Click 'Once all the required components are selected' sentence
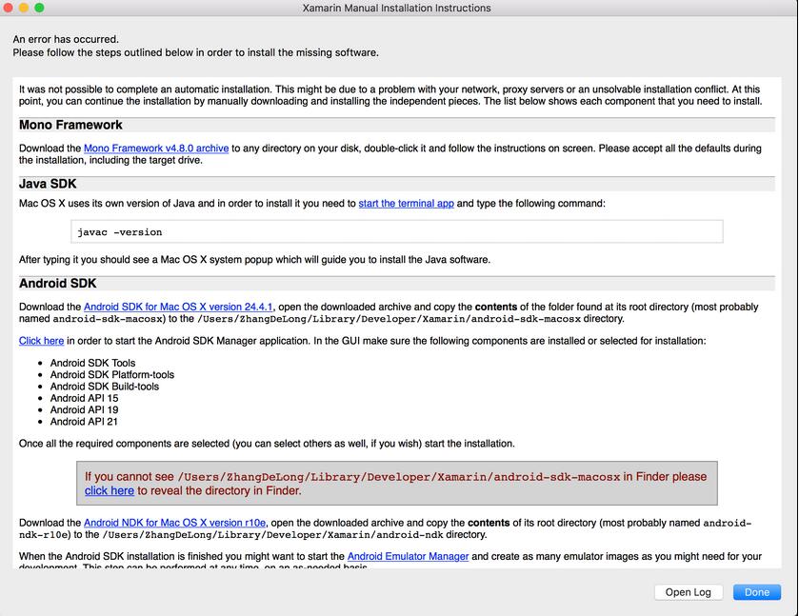 tap(267, 444)
